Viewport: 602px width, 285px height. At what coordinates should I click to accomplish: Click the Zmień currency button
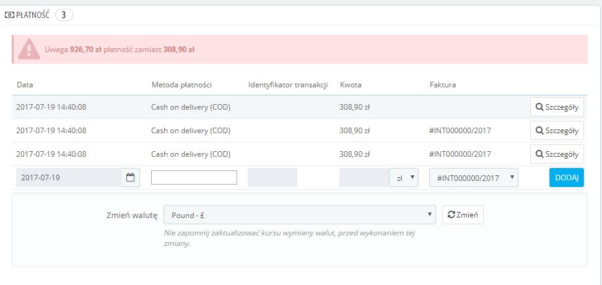[x=463, y=215]
